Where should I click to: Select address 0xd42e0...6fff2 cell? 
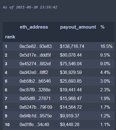pyautogui.click(x=34, y=73)
